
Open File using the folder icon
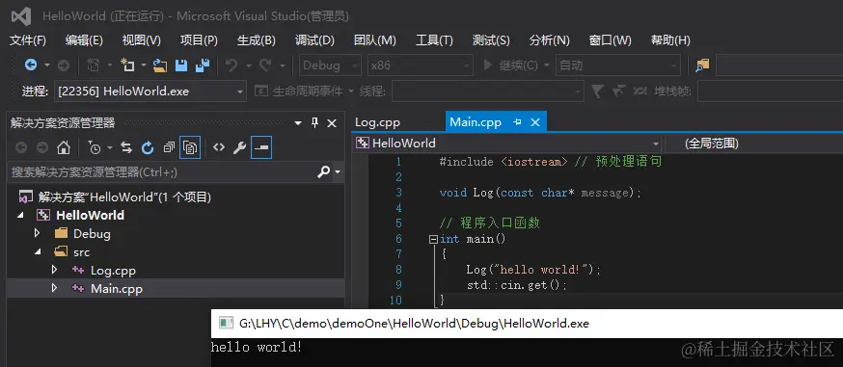pyautogui.click(x=160, y=66)
